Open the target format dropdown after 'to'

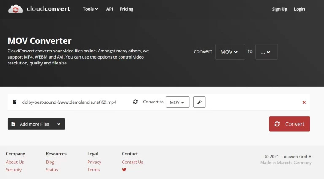click(266, 52)
